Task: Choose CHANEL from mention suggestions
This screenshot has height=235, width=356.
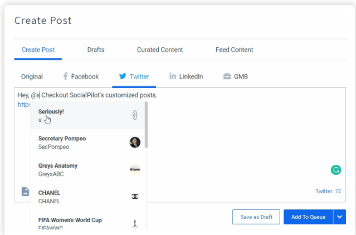Action: pos(87,197)
